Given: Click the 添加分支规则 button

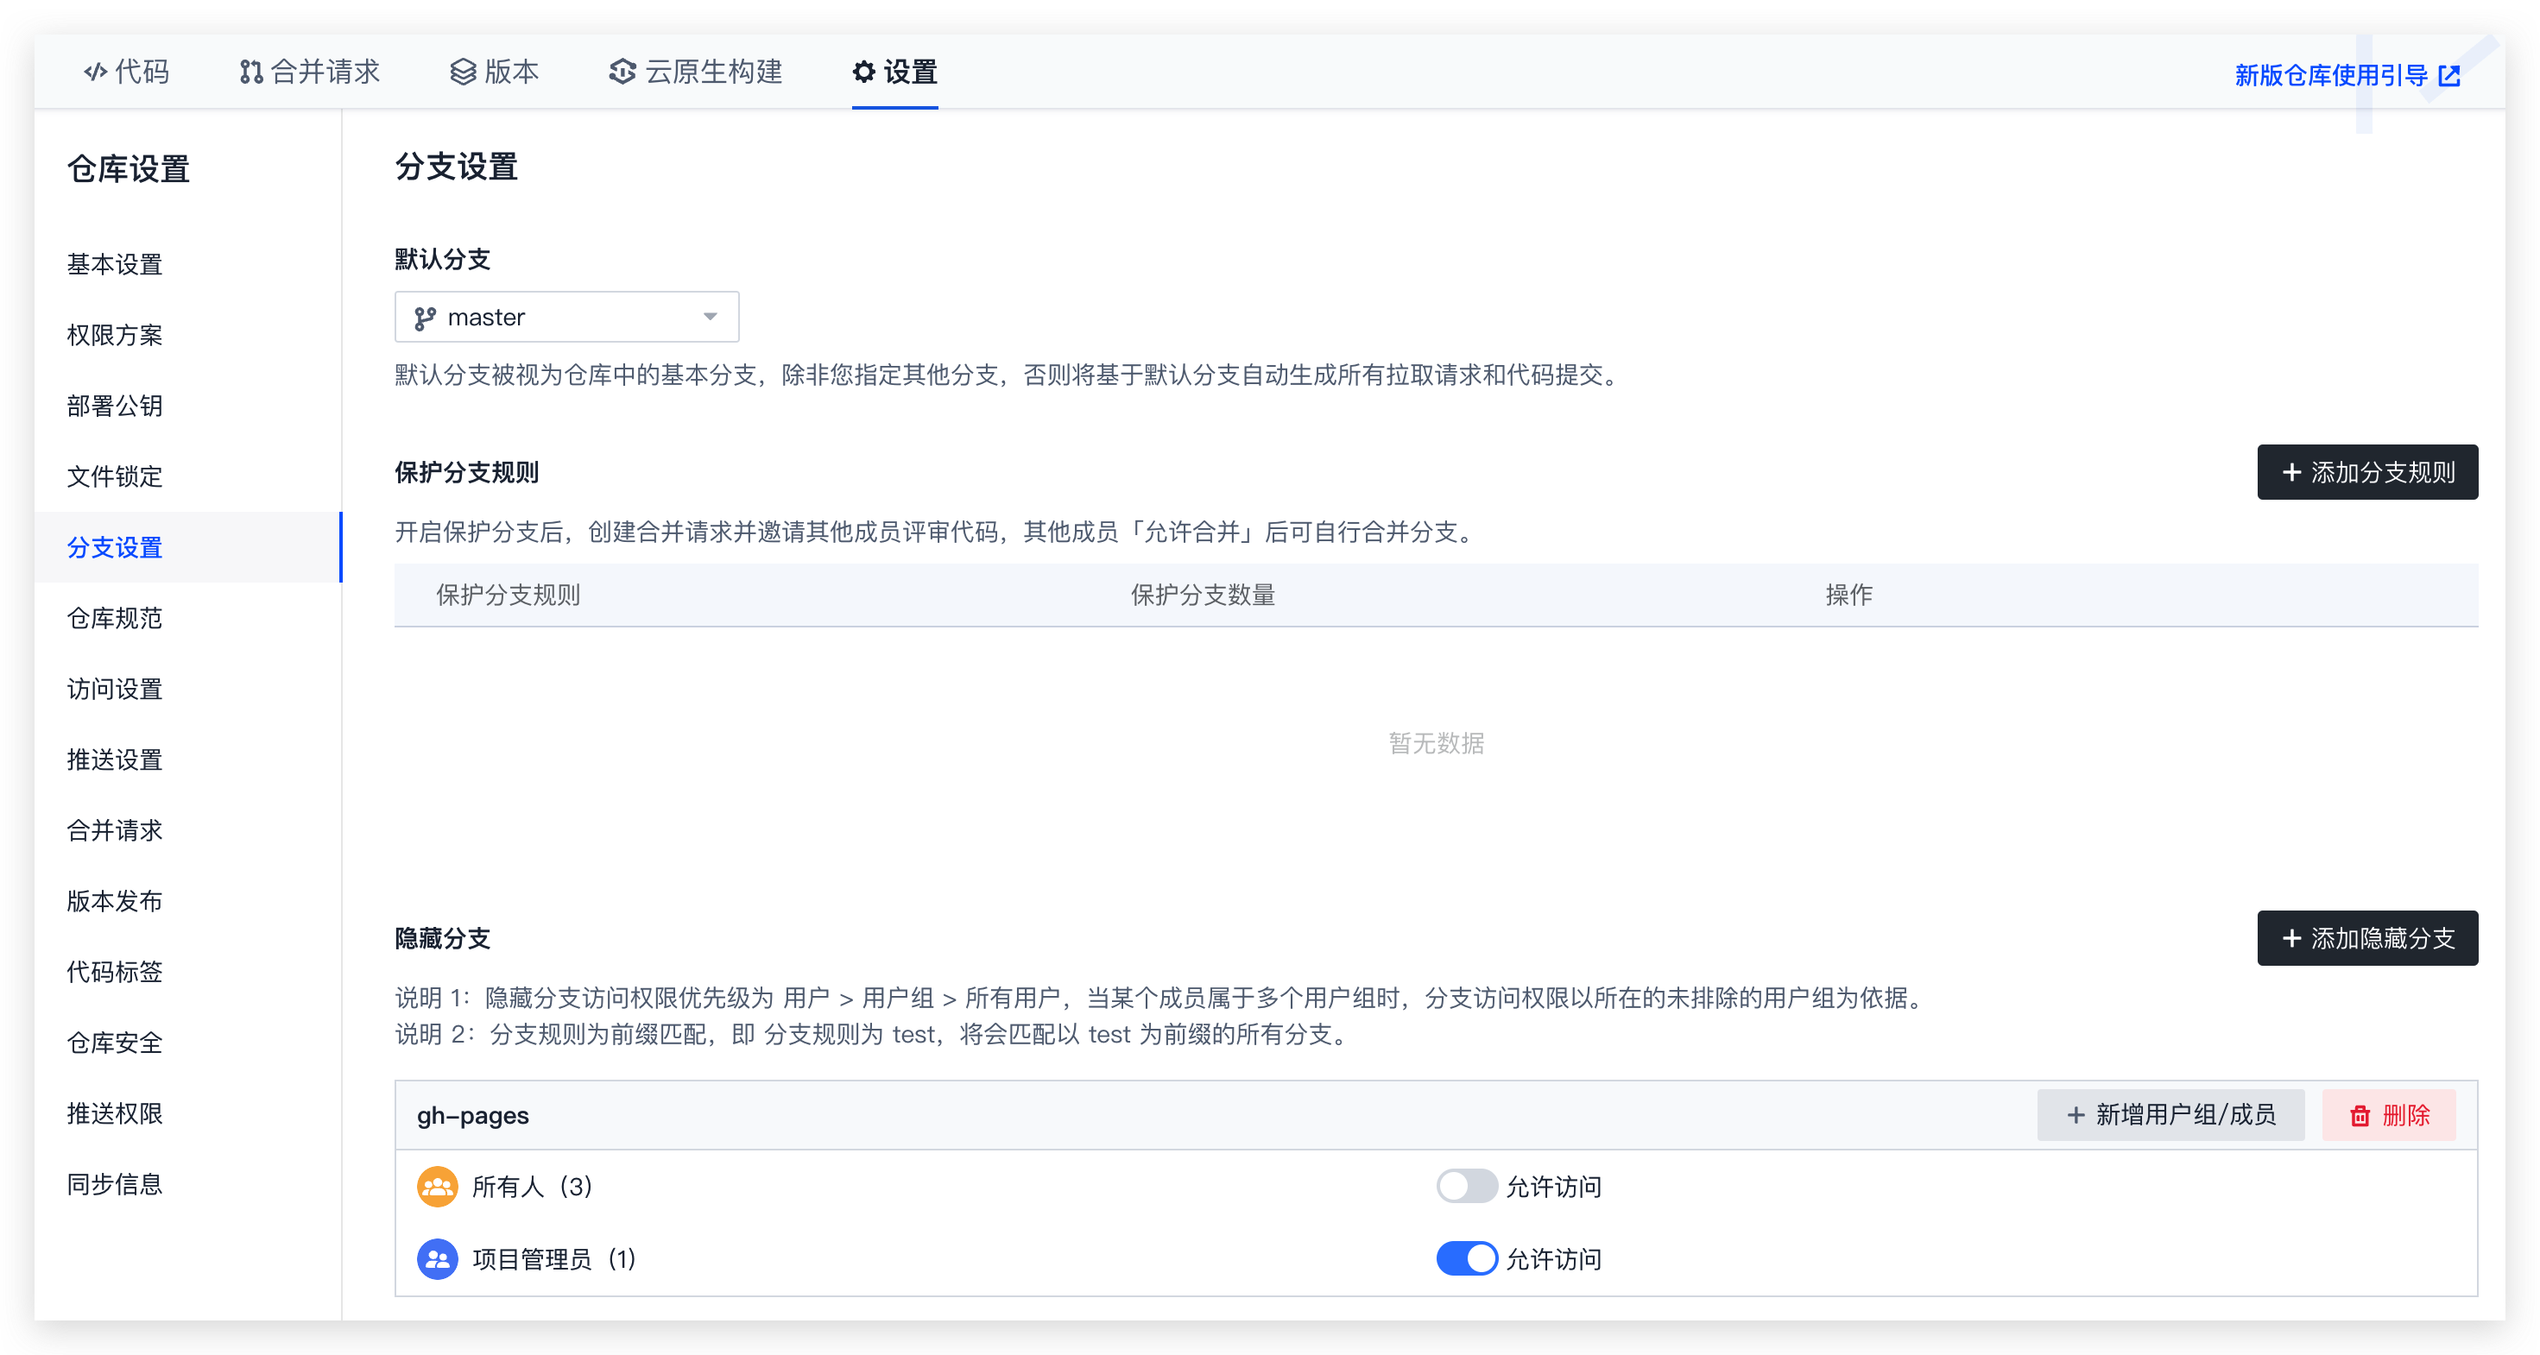Looking at the screenshot, I should click(x=2366, y=472).
